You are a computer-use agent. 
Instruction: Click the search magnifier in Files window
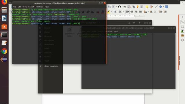point(129,23)
